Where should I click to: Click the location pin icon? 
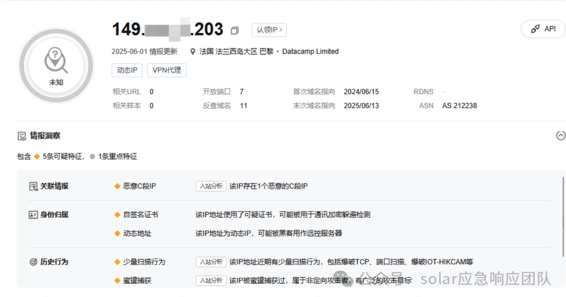pyautogui.click(x=193, y=52)
